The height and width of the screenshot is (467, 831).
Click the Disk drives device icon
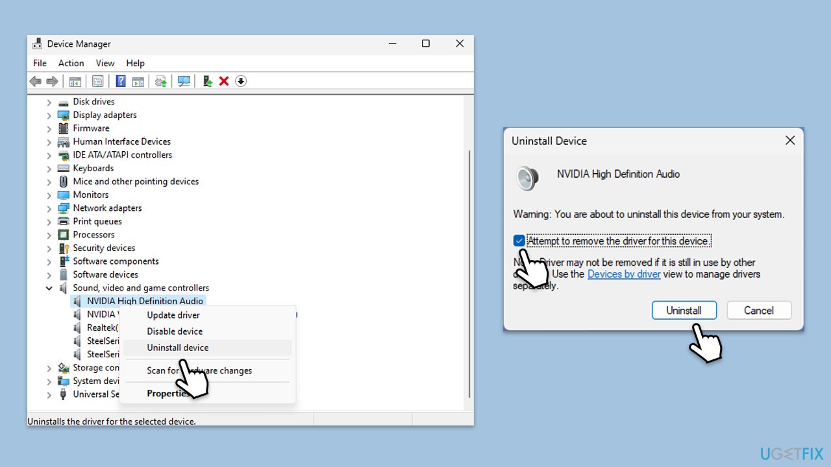(64, 102)
